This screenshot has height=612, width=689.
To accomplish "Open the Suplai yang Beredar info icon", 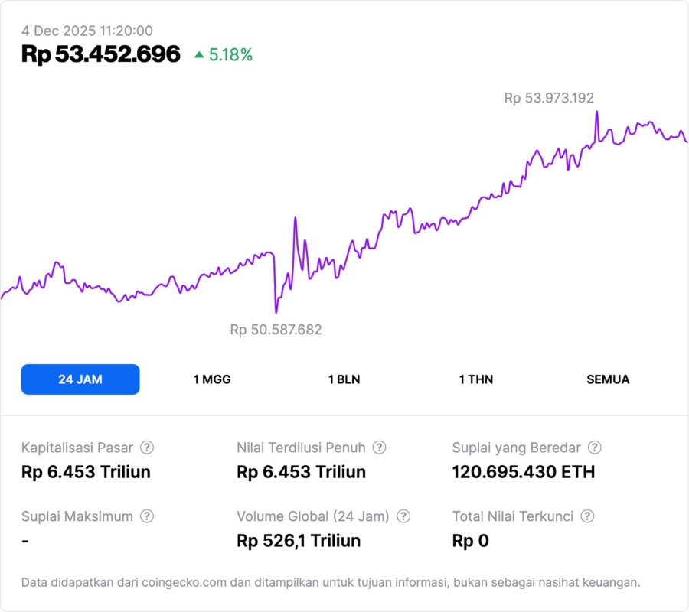I will tap(594, 448).
